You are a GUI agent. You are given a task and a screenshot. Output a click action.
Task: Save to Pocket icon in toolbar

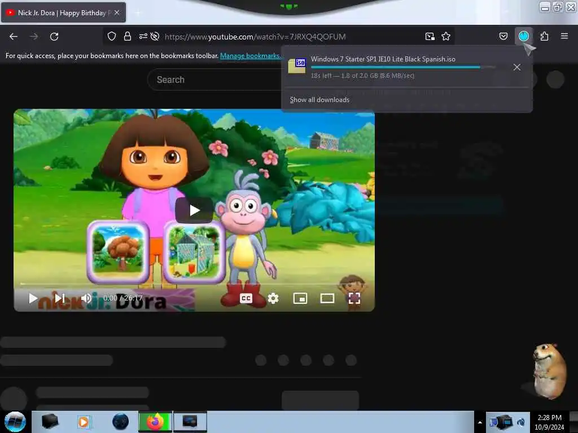pyautogui.click(x=503, y=36)
